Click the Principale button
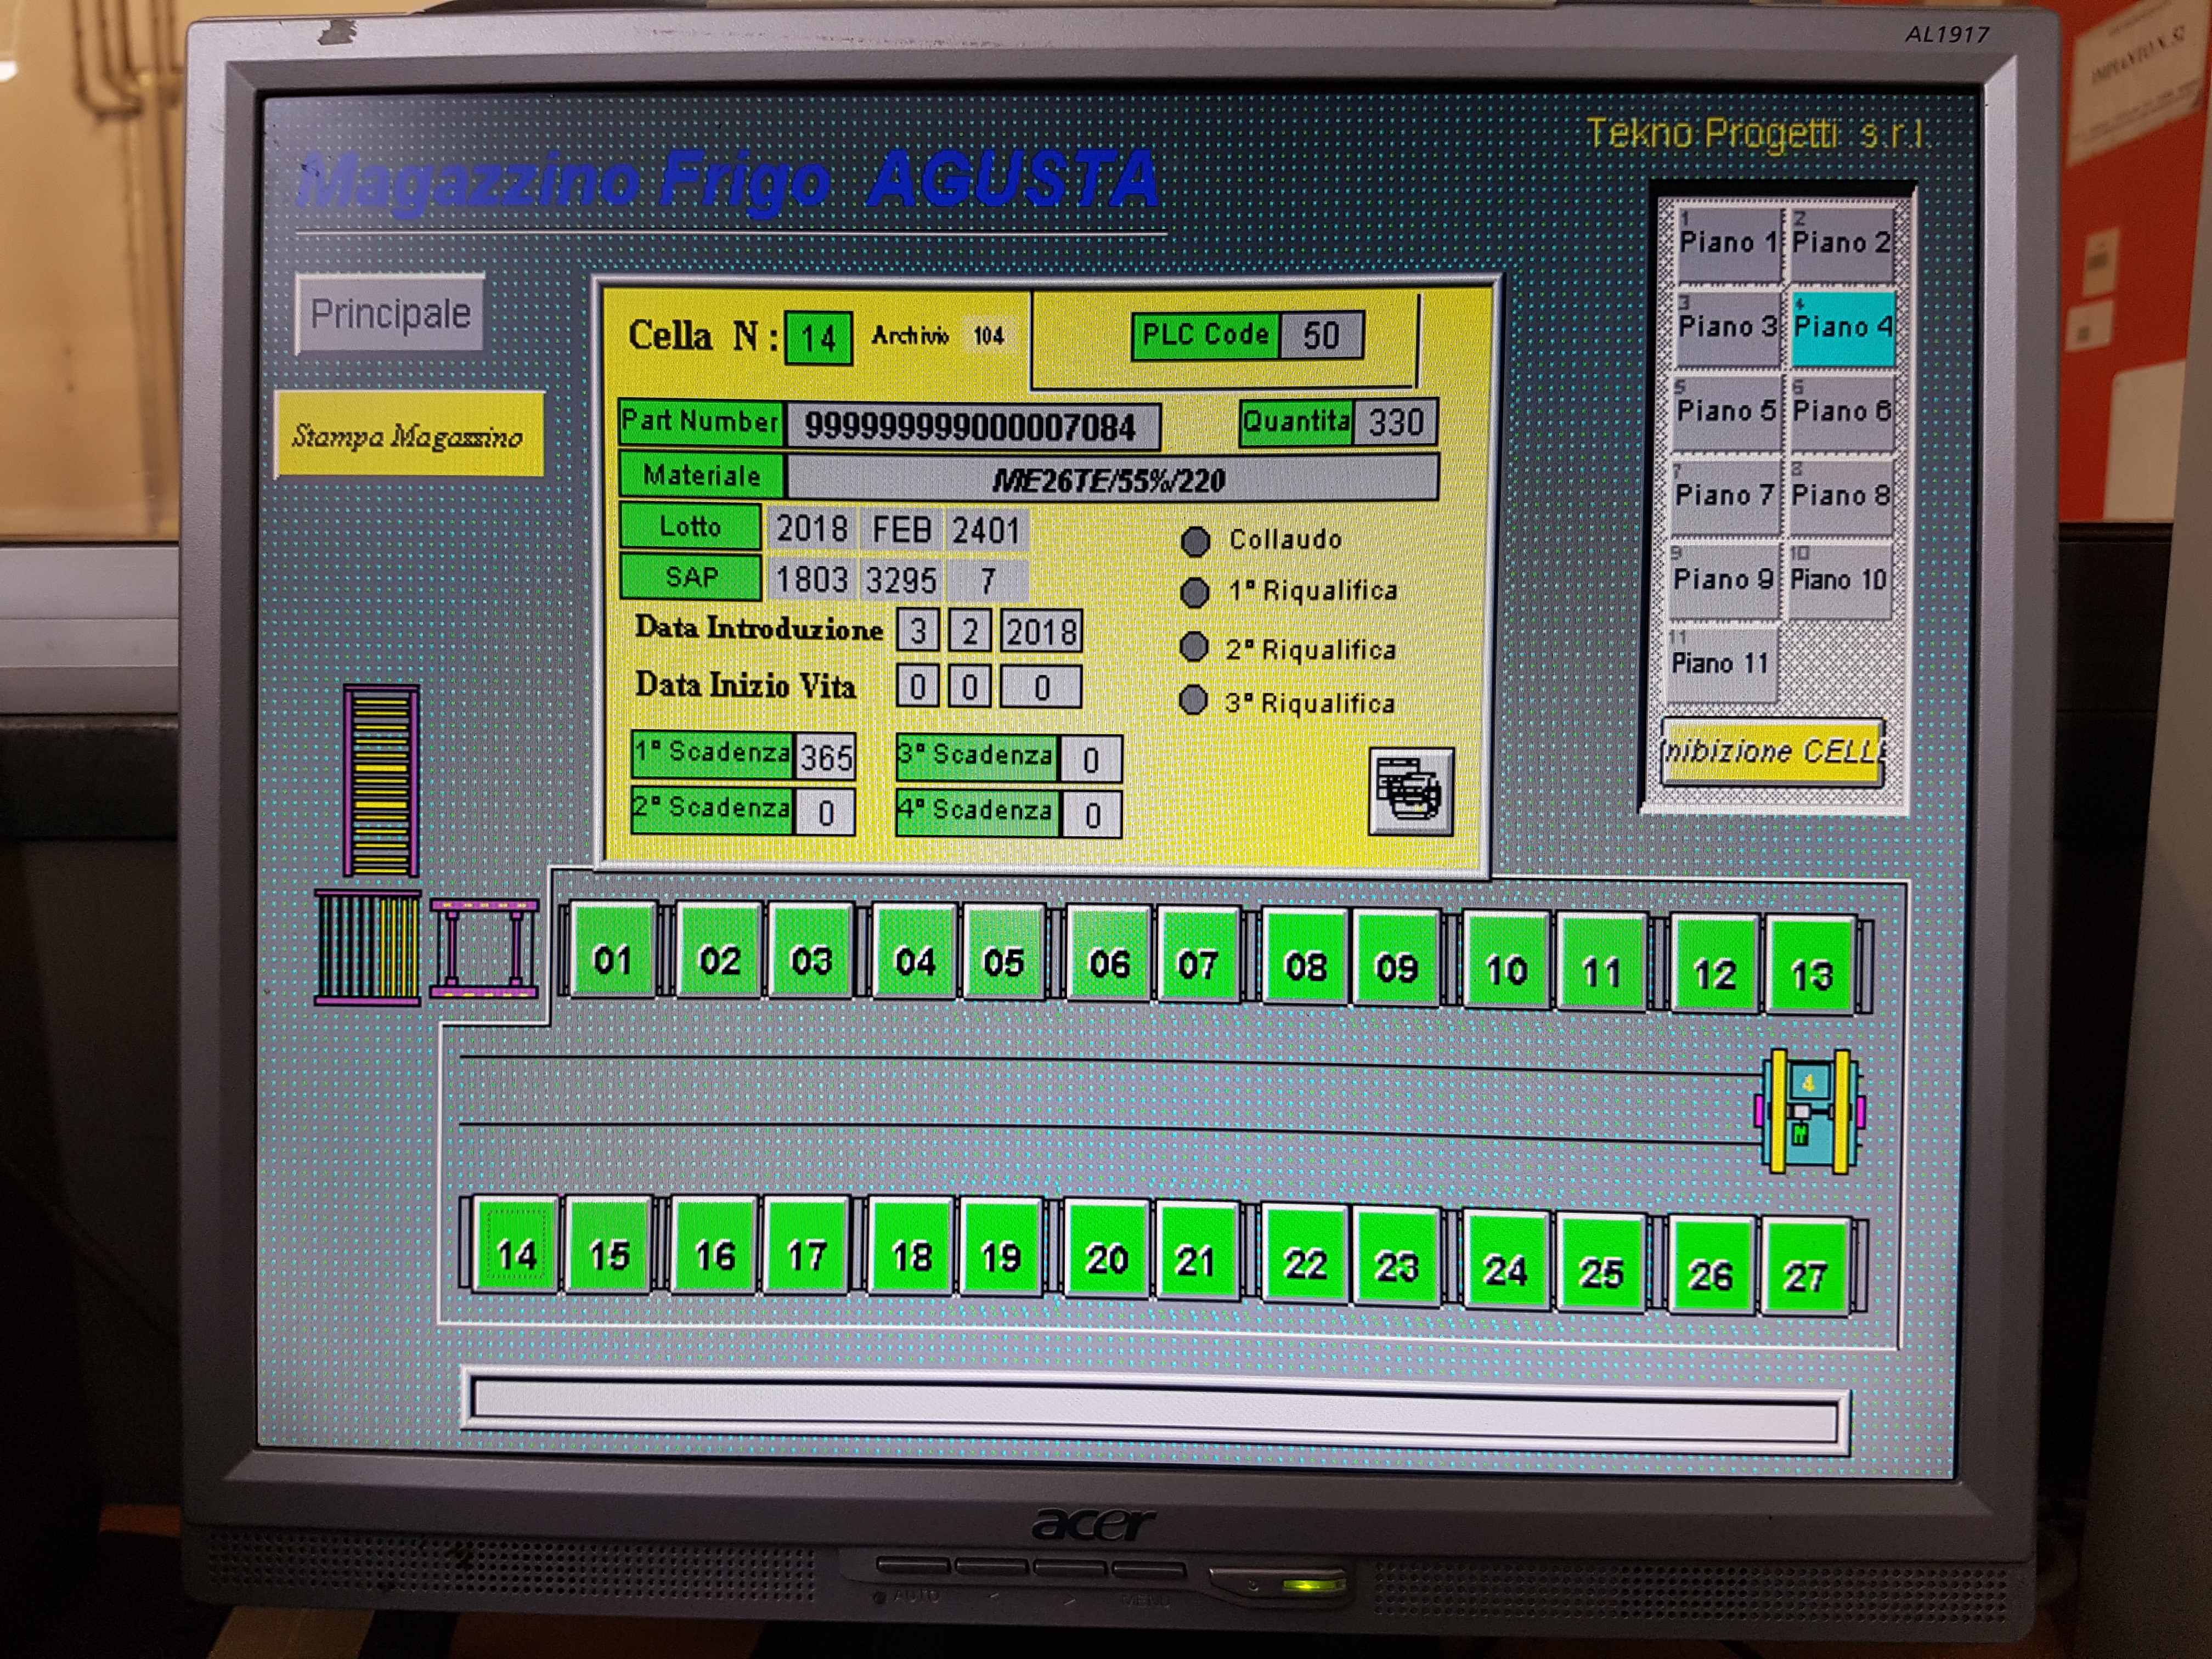This screenshot has height=1659, width=2212. pyautogui.click(x=390, y=314)
